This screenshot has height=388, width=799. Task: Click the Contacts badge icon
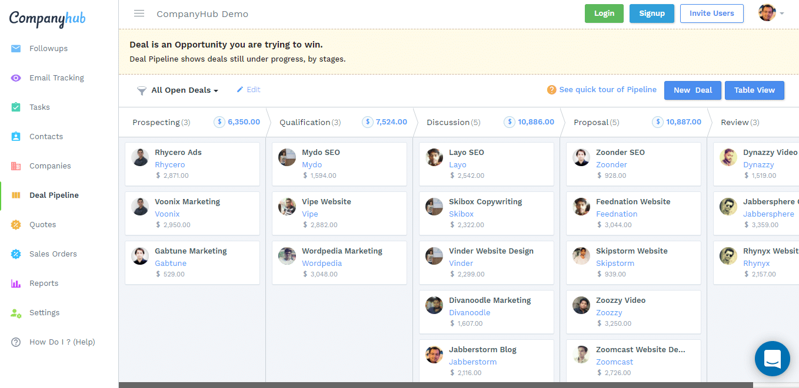tap(16, 137)
